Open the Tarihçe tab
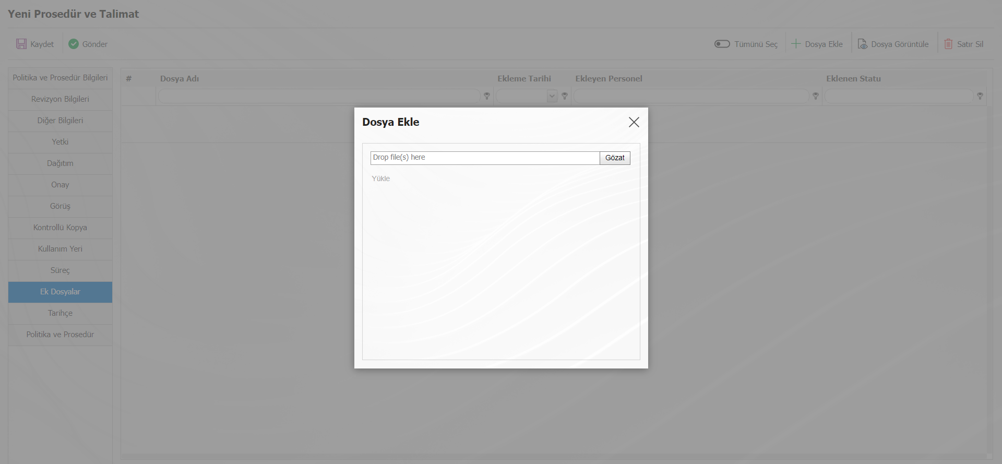 tap(60, 313)
